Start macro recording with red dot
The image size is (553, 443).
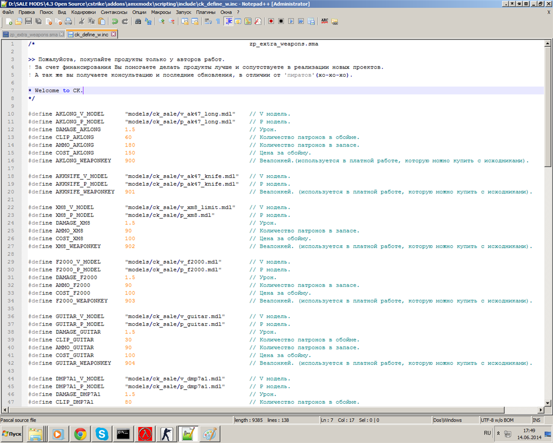(x=271, y=22)
